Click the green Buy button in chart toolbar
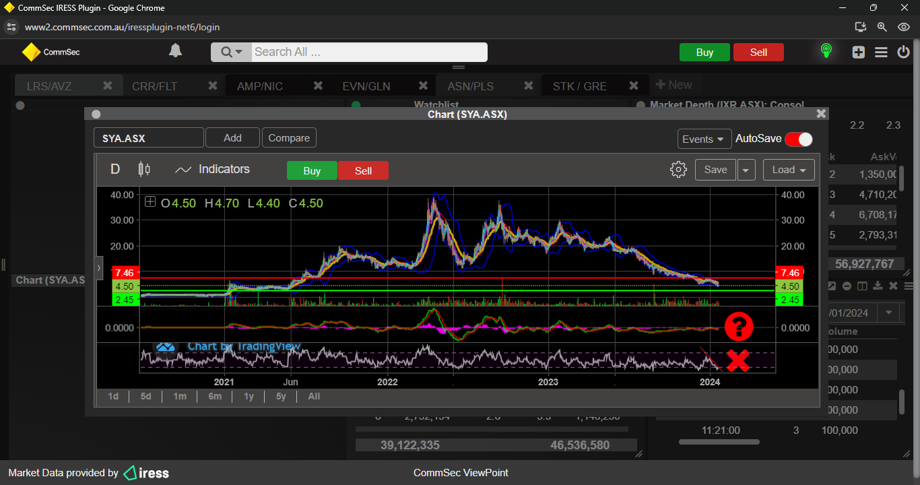 pyautogui.click(x=312, y=171)
